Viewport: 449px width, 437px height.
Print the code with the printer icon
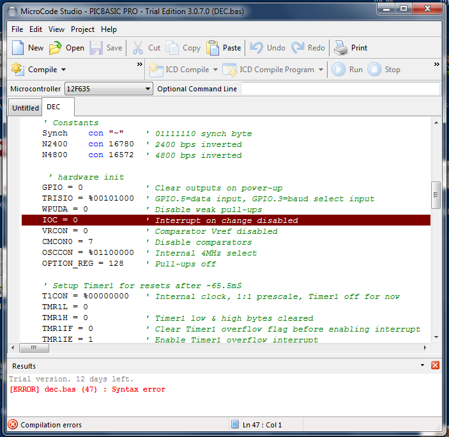click(x=342, y=48)
